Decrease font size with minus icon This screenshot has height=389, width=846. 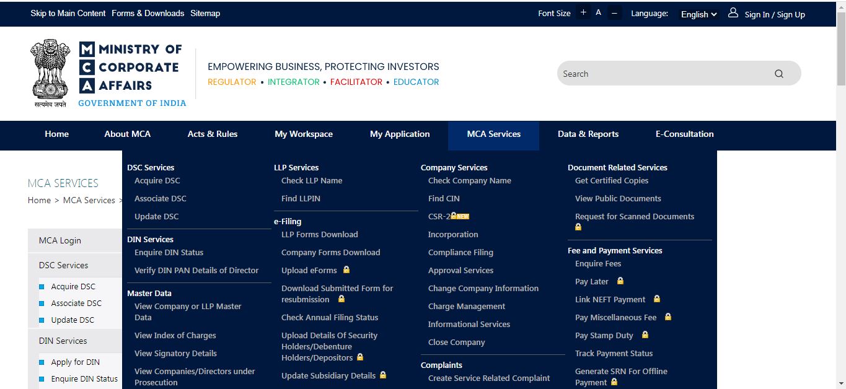[x=614, y=13]
